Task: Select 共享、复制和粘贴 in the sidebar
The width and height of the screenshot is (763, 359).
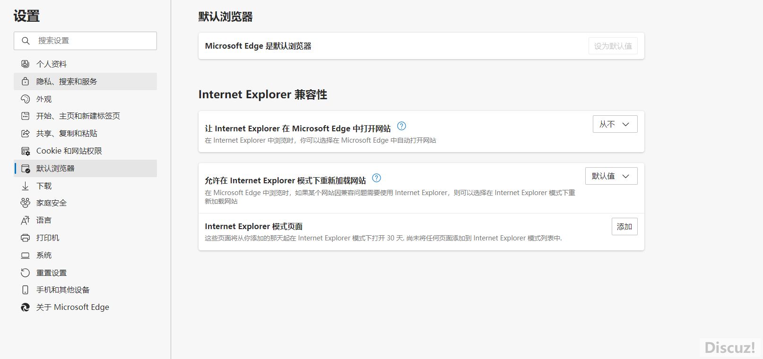Action: click(x=86, y=133)
